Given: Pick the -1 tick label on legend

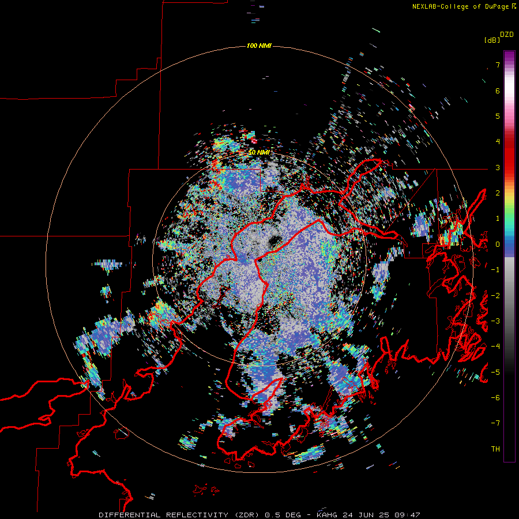Looking at the screenshot, I should click(495, 270).
